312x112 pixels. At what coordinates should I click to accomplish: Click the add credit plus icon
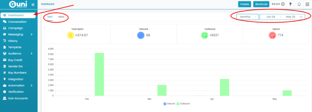[x=283, y=4]
